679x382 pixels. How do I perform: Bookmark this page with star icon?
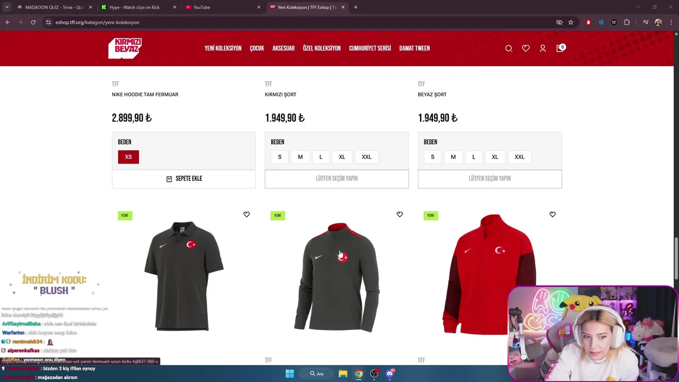[571, 22]
